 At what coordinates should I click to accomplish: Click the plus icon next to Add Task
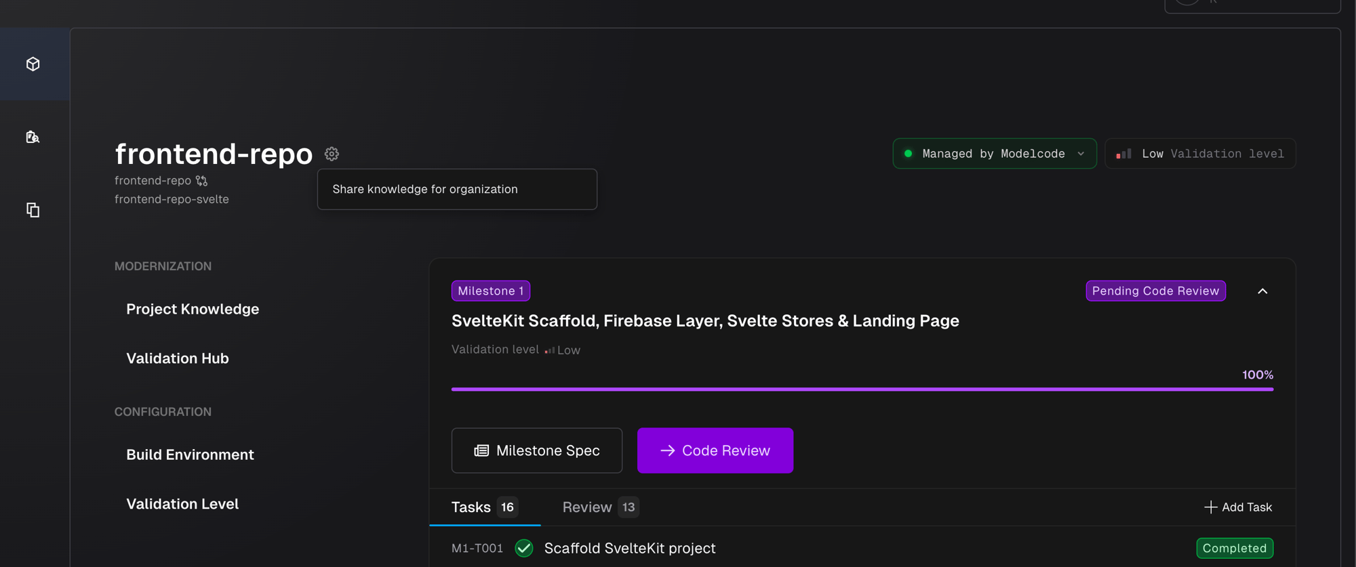[x=1210, y=507]
